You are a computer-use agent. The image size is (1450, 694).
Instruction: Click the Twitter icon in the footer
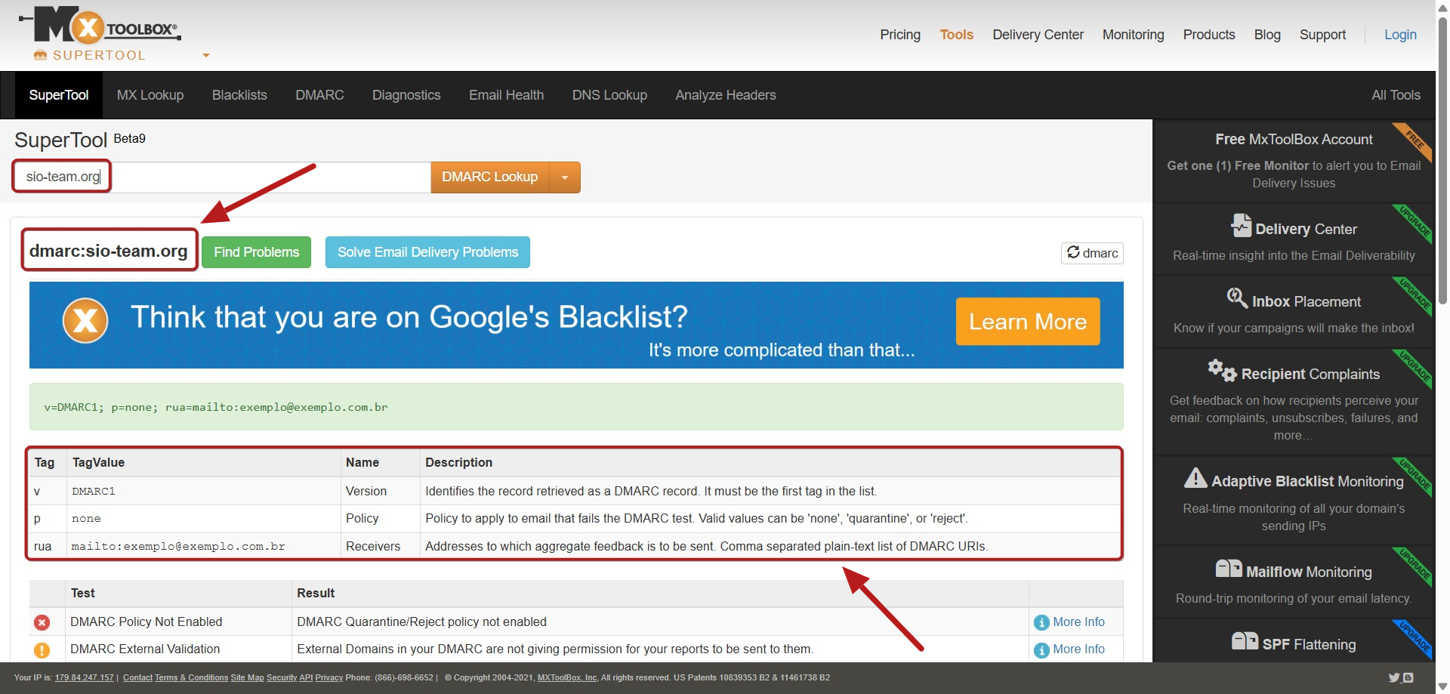click(1394, 677)
